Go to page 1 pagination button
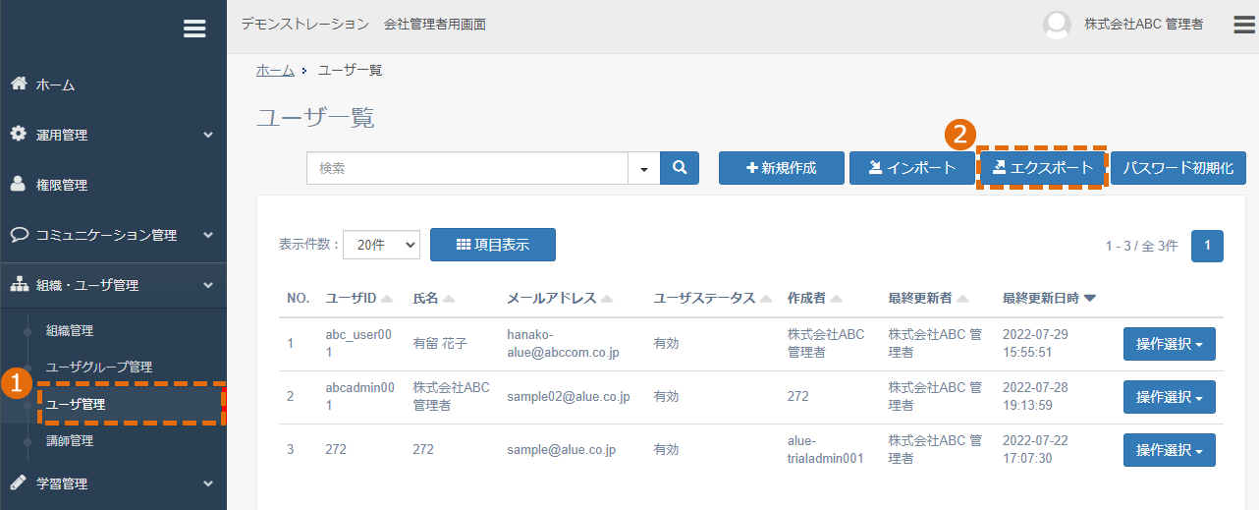 (1207, 246)
